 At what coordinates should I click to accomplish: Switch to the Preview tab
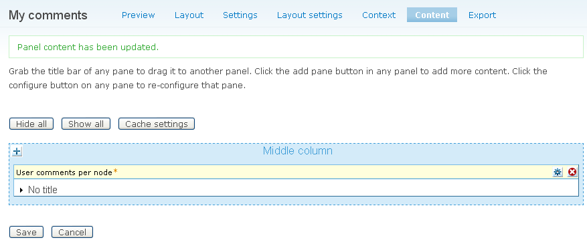click(138, 15)
